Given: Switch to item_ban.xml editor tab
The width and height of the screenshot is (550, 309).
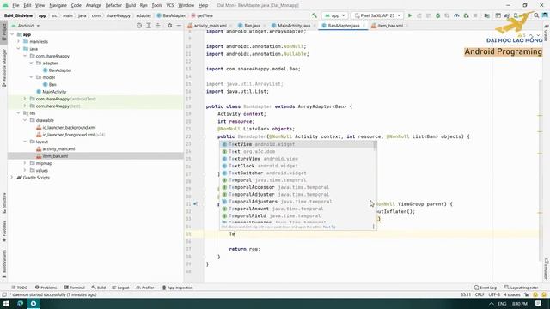Looking at the screenshot, I should click(389, 26).
